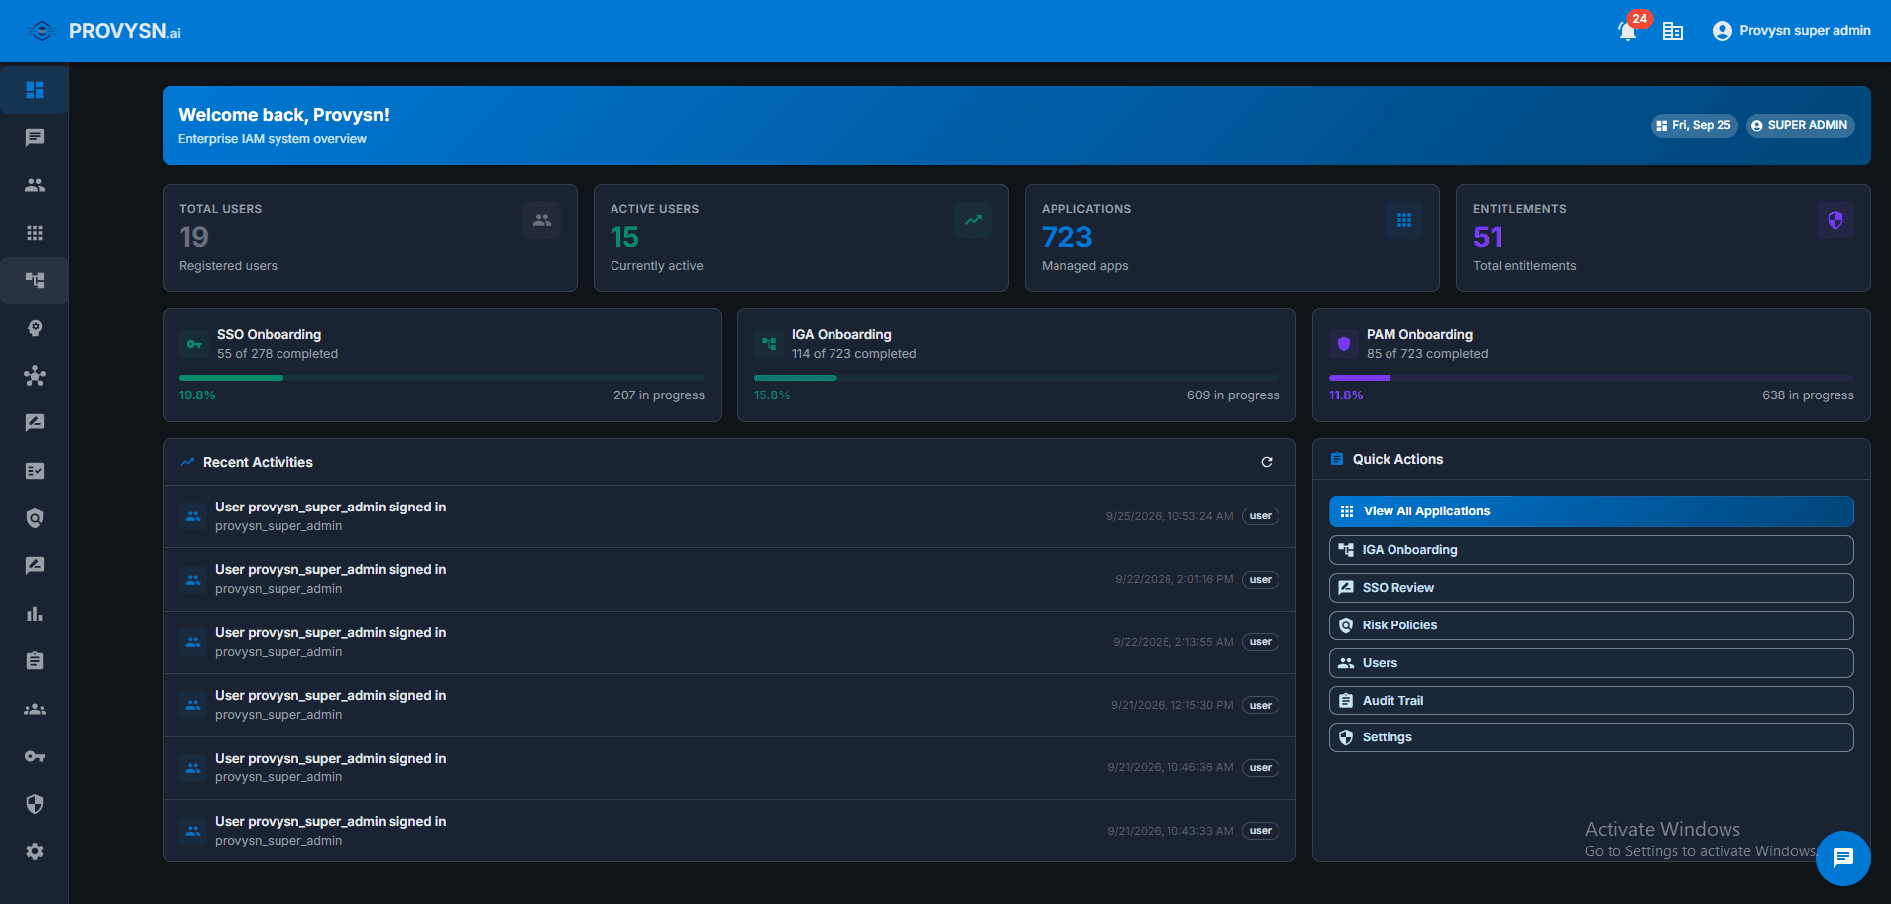Viewport: 1891px width, 904px height.
Task: Click the user tag on 9/21/2026, 12:15:30 PM row
Action: coord(1260,706)
